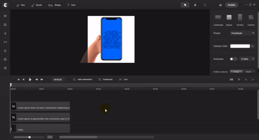Click the app logo in top-left corner
The height and width of the screenshot is (140, 259).
[x=5, y=5]
